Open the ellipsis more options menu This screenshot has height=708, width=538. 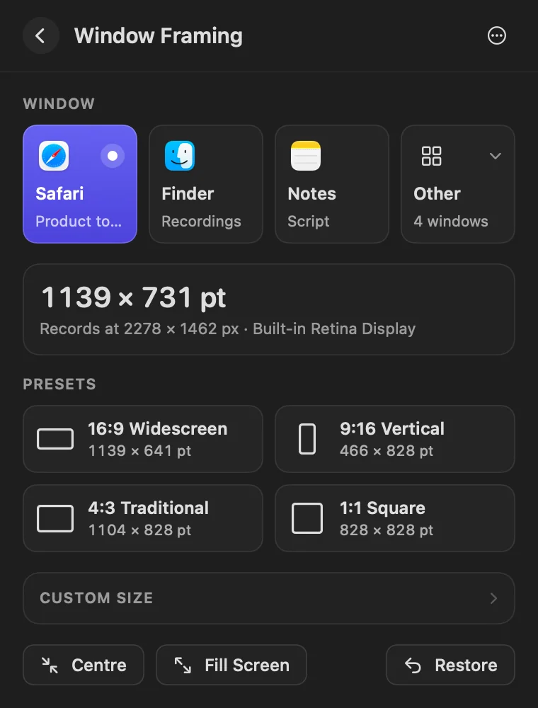tap(496, 35)
